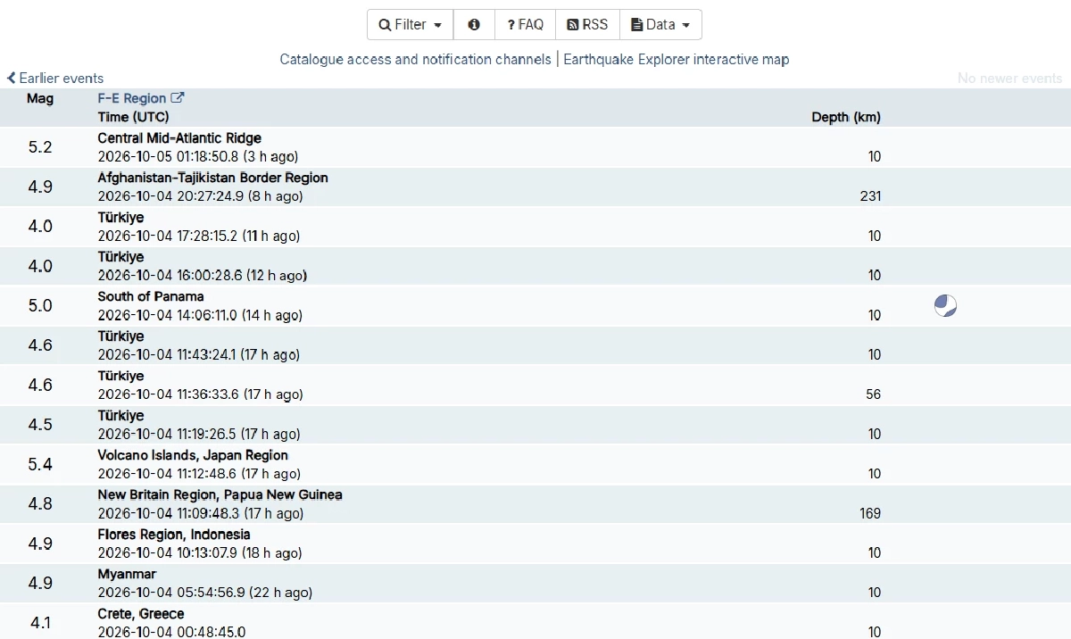Image resolution: width=1071 pixels, height=639 pixels.
Task: Go to Earlier events chevron link
Action: [55, 79]
